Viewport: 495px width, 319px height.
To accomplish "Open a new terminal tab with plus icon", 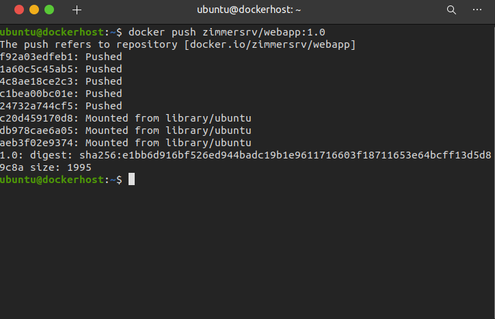I will [x=77, y=10].
